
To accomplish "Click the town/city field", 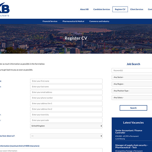I will point(66,115).
